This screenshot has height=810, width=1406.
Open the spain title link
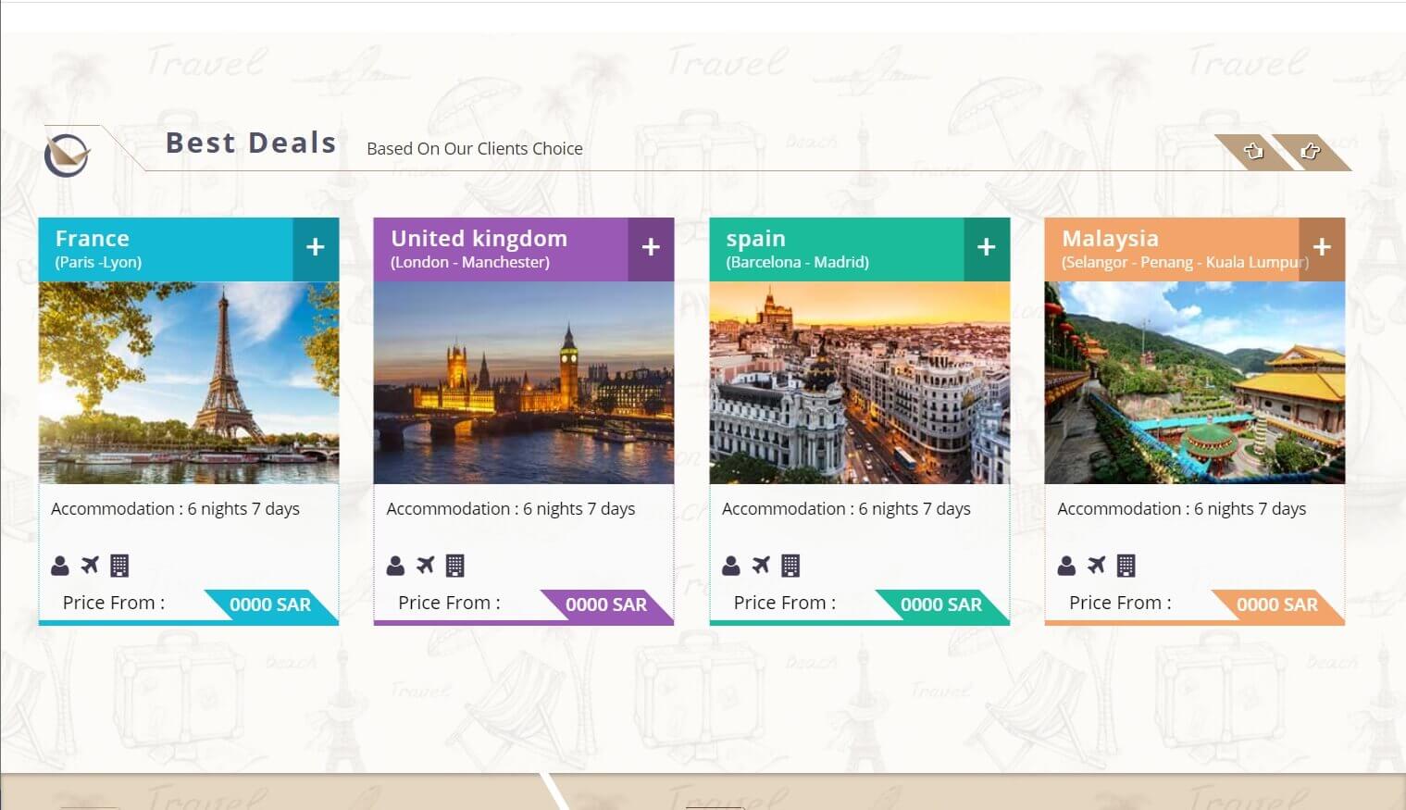tap(755, 239)
